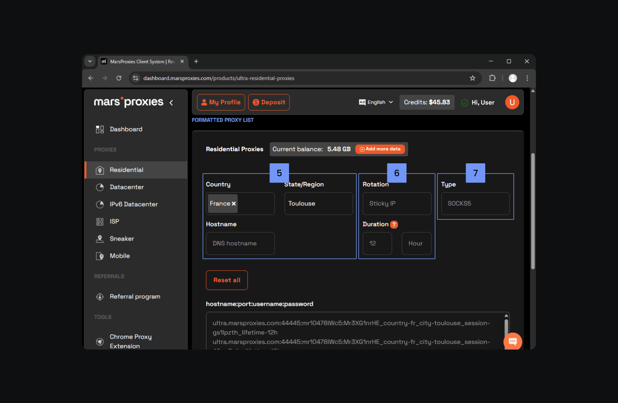Open the Chrome profile avatar
Image resolution: width=618 pixels, height=403 pixels.
pos(513,78)
